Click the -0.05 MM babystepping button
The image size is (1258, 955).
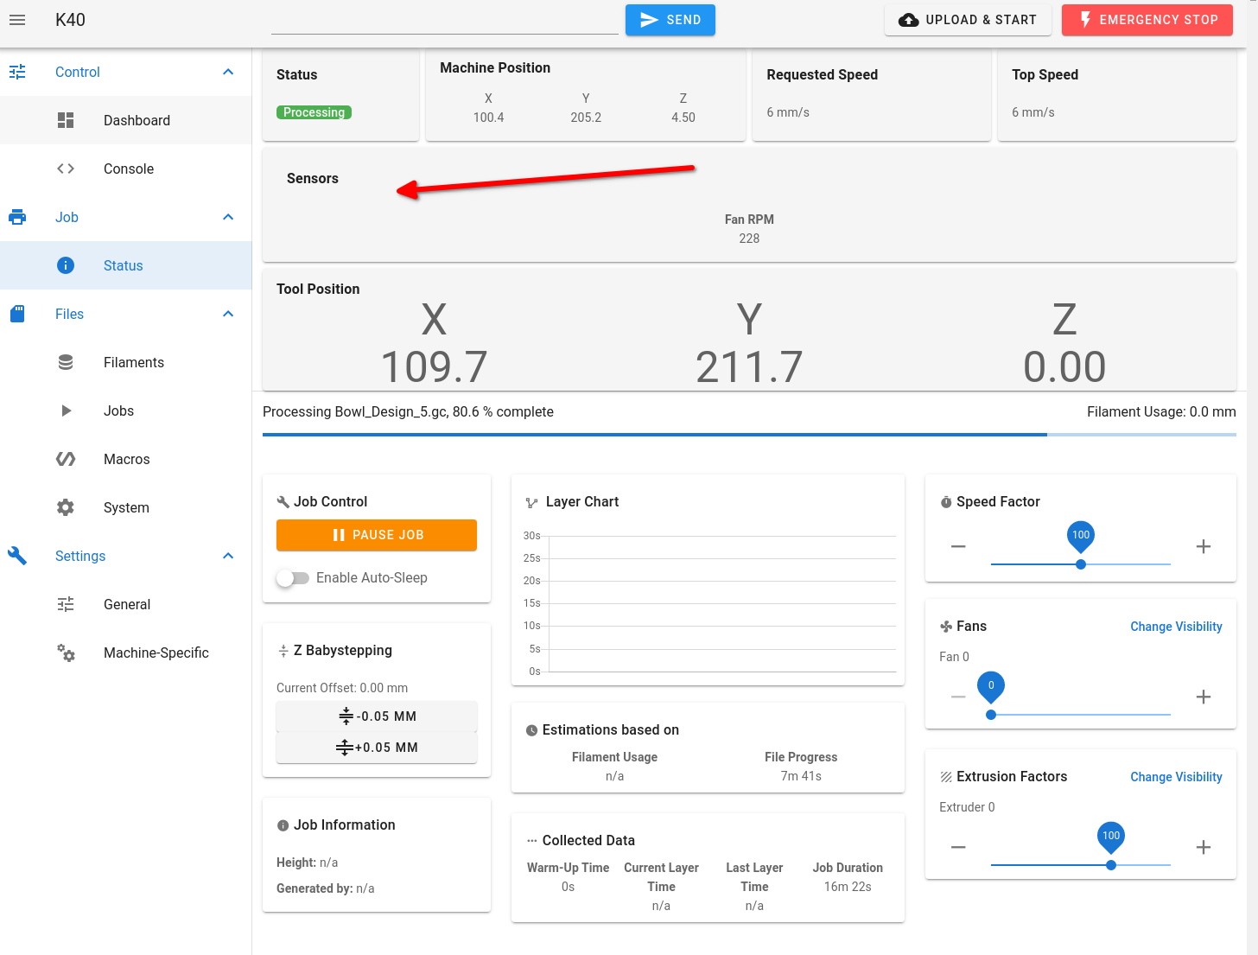[377, 716]
